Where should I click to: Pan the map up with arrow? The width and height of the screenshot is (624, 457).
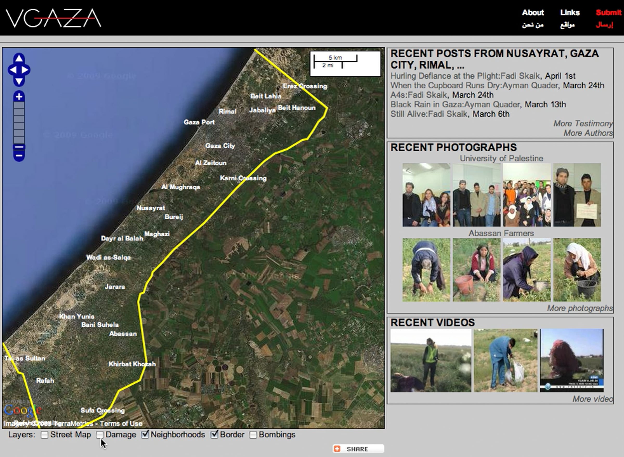click(19, 58)
